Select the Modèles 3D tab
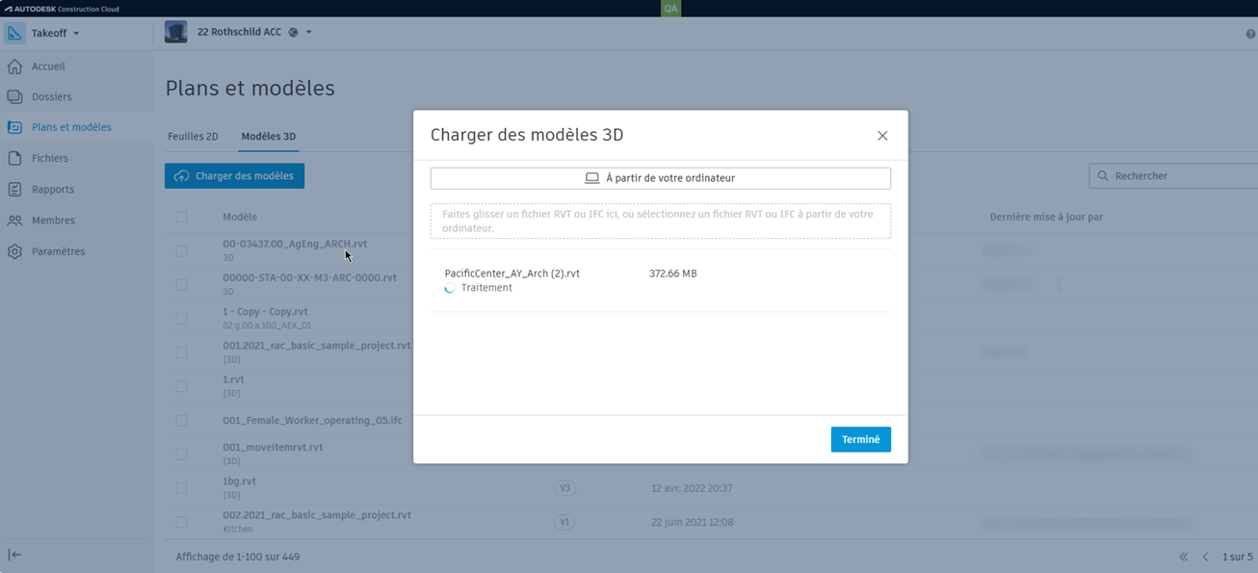 [268, 136]
